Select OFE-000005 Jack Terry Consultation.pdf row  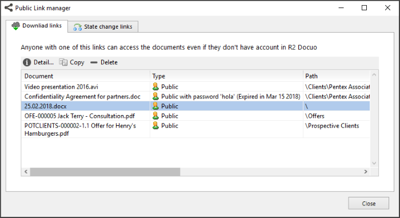coord(195,116)
